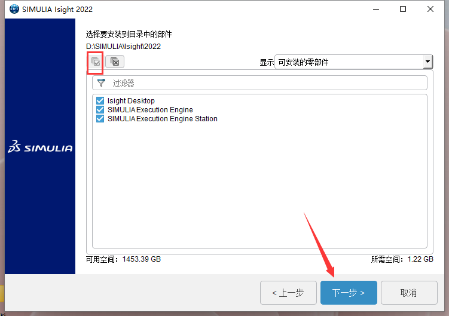Screen dimensions: 449x316
Task: Click the 下一步 next button
Action: click(x=349, y=293)
